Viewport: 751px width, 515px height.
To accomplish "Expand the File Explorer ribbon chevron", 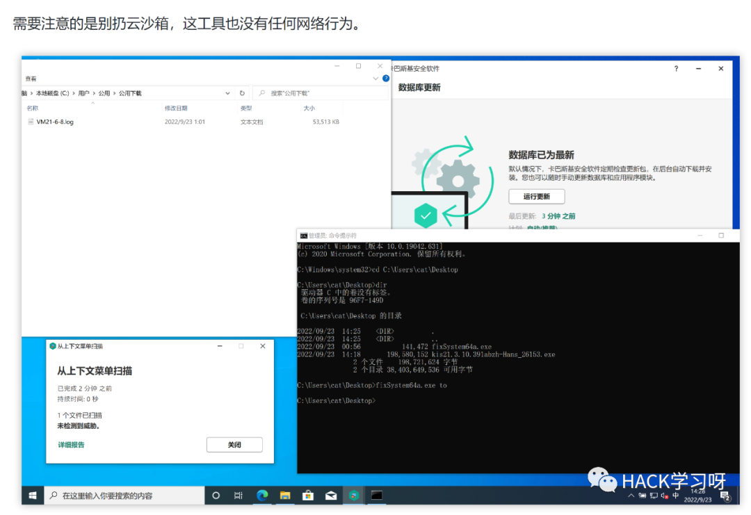I will pos(375,78).
